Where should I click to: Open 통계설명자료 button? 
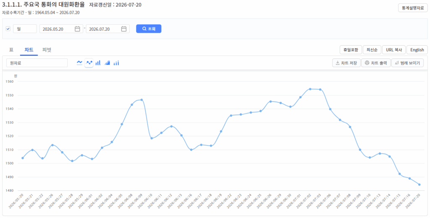pyautogui.click(x=413, y=8)
